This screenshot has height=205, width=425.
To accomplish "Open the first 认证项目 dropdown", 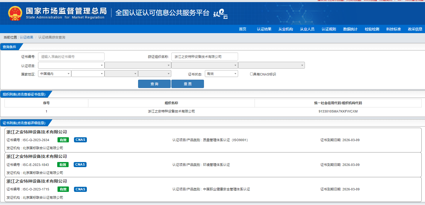I will [71, 65].
